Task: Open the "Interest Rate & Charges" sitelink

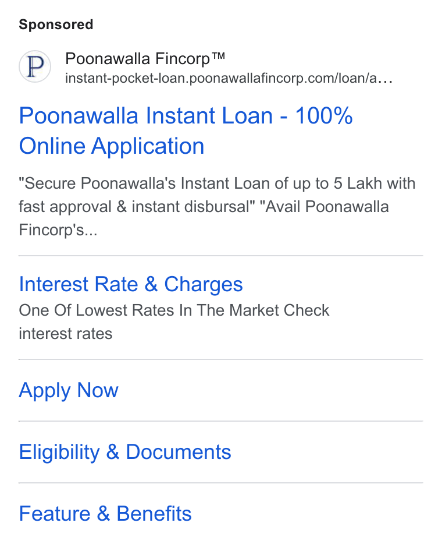Action: [x=131, y=284]
